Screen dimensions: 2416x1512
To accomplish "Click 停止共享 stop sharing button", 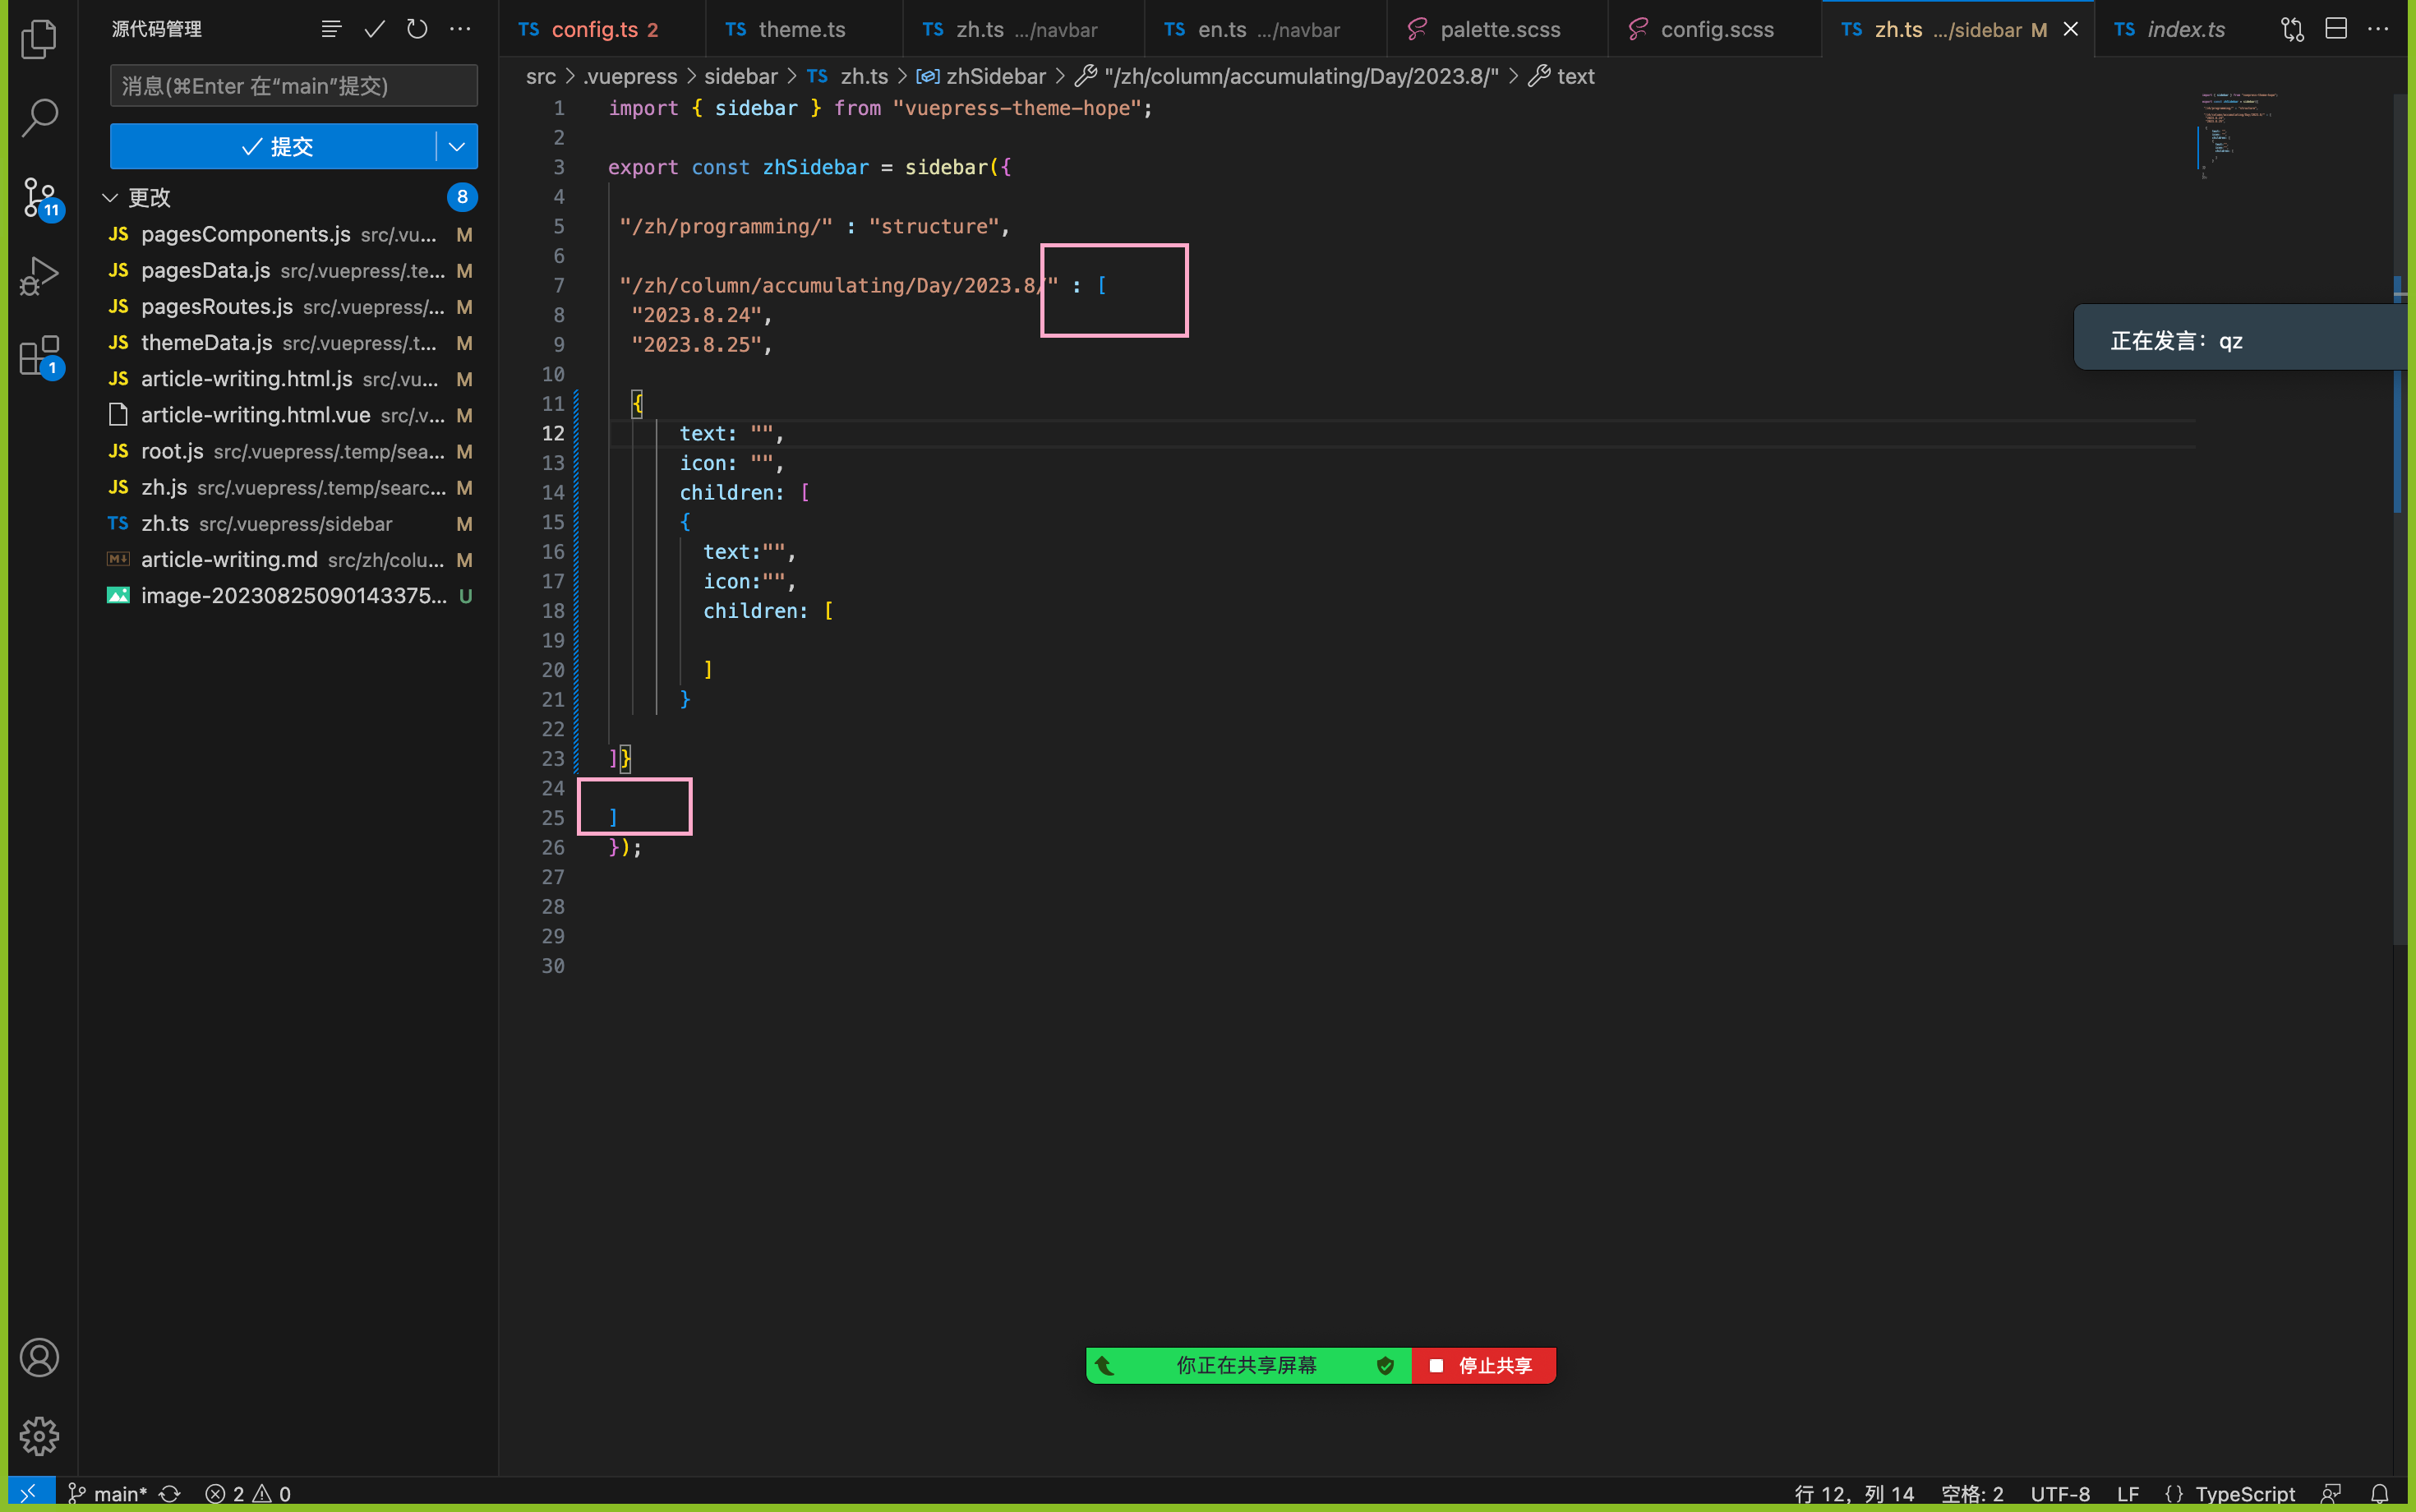I will [x=1482, y=1366].
